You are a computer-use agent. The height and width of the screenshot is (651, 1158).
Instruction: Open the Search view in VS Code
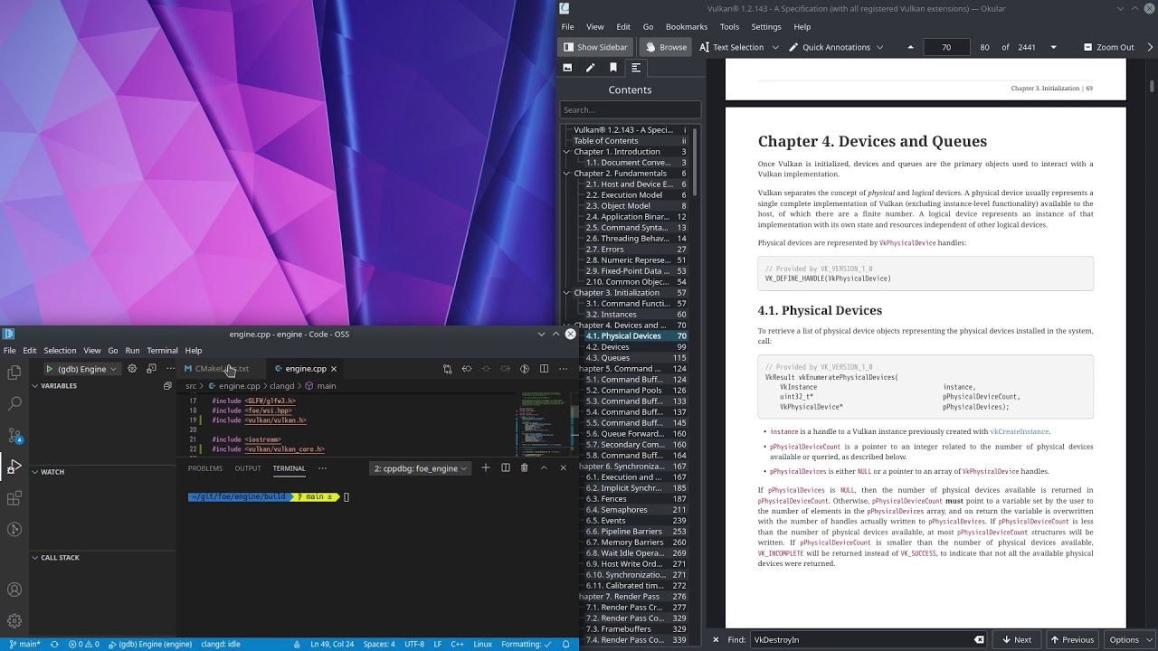[x=14, y=403]
